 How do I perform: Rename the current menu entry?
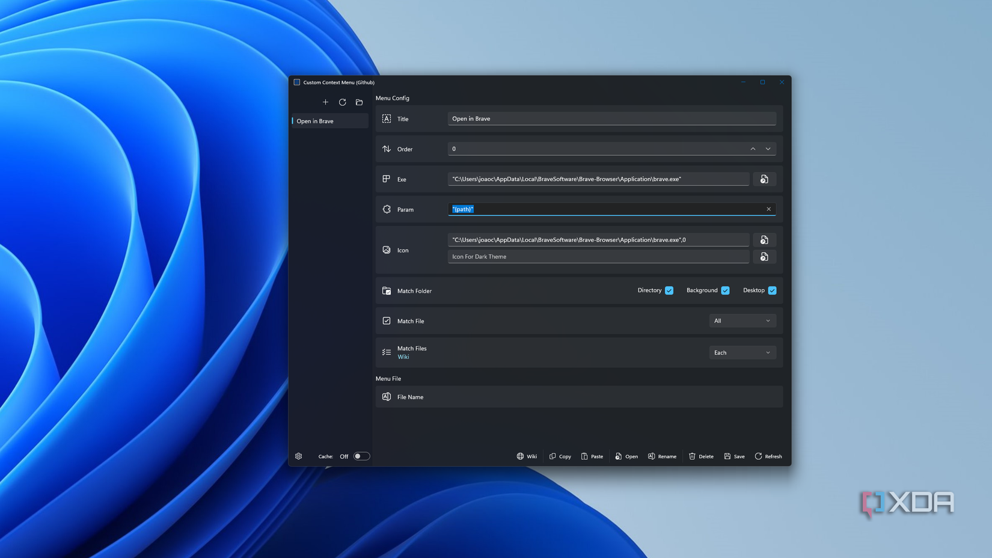662,456
